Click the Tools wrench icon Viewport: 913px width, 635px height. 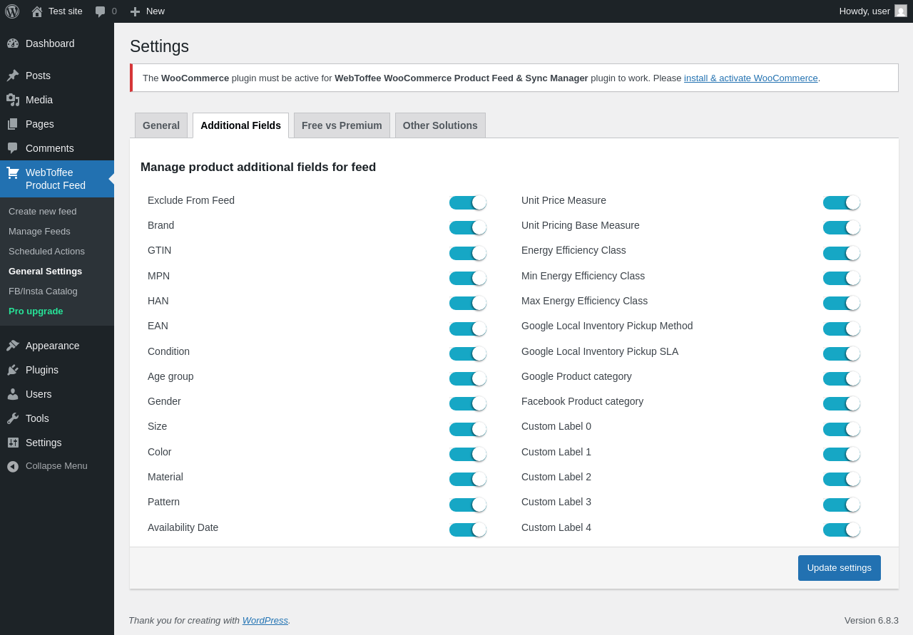(13, 418)
